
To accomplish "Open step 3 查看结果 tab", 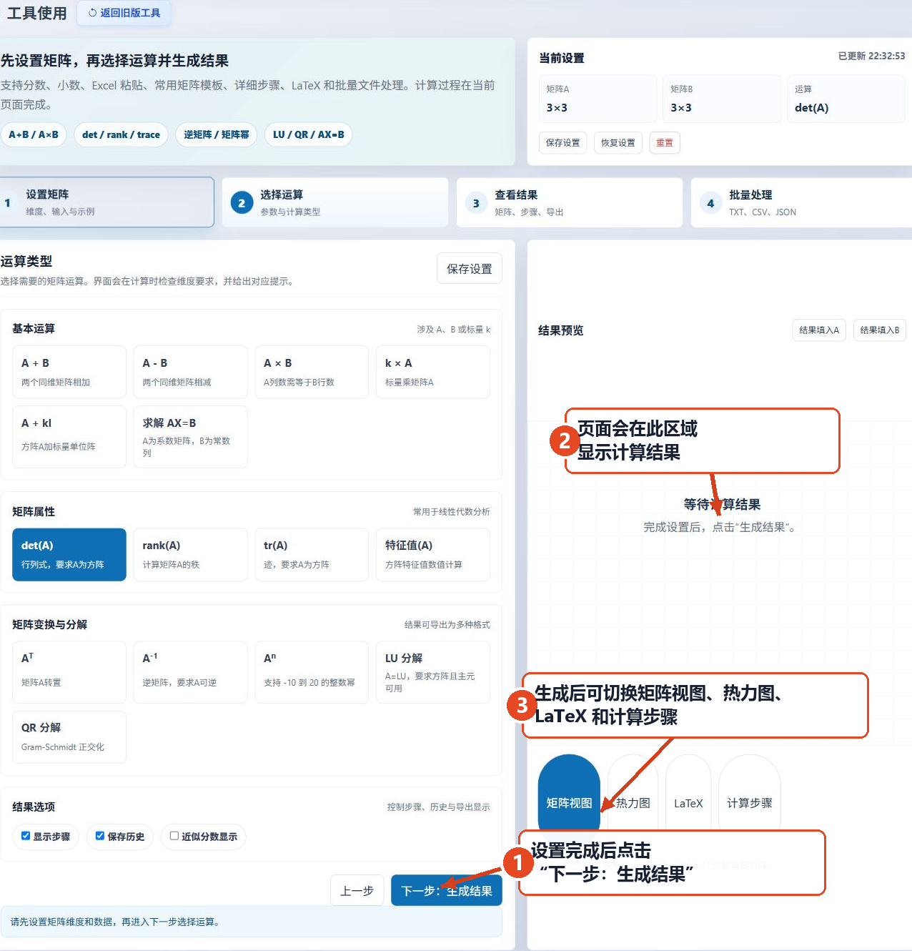I will point(570,202).
